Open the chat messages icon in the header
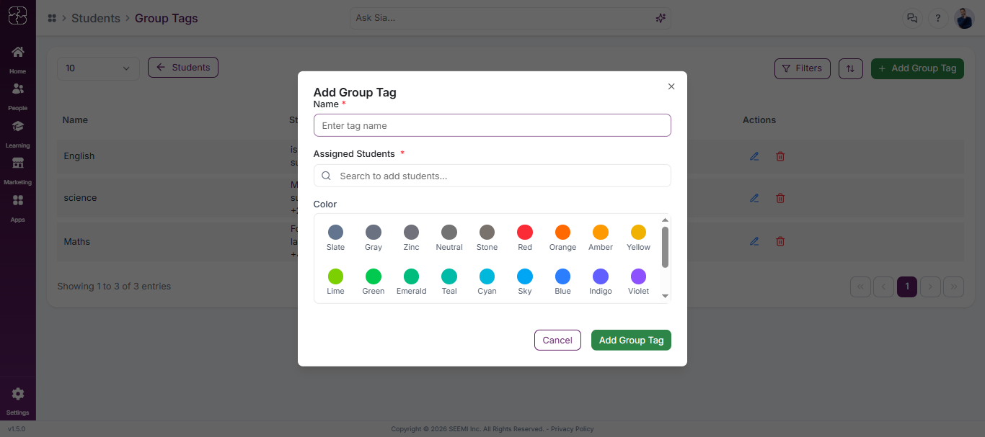Image resolution: width=985 pixels, height=437 pixels. [912, 18]
